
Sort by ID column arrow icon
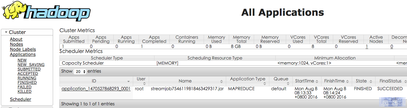[x=129, y=81]
